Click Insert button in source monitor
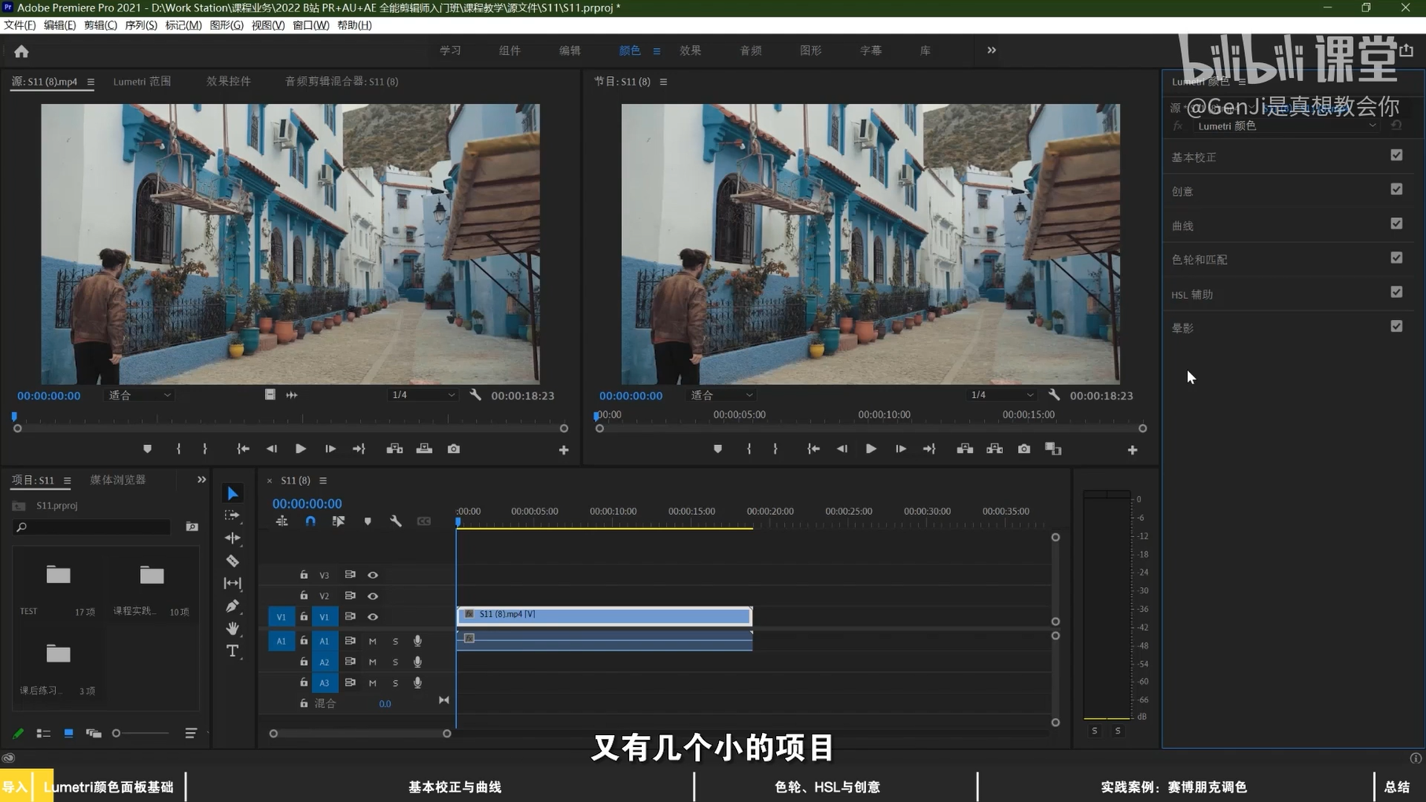 tap(395, 449)
